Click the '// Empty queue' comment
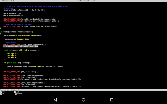The width and height of the screenshot is (167, 104). (9, 43)
